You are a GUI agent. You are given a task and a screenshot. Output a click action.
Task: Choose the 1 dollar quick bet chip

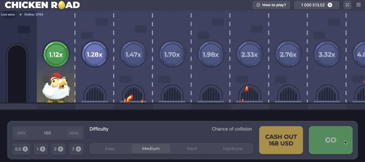[x=41, y=149]
